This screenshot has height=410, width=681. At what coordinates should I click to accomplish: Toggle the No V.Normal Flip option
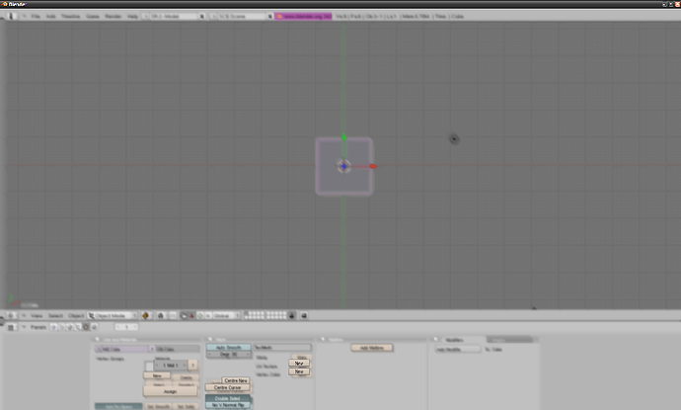228,405
